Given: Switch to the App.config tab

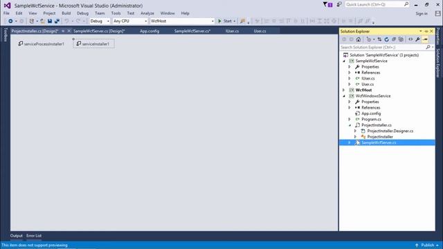Looking at the screenshot, I should click(150, 31).
